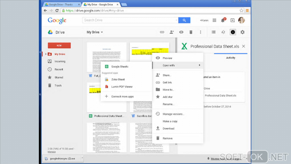Click Professional Data Sheet.xls in activity list
Image resolution: width=291 pixels, height=164 pixels.
pos(221,96)
